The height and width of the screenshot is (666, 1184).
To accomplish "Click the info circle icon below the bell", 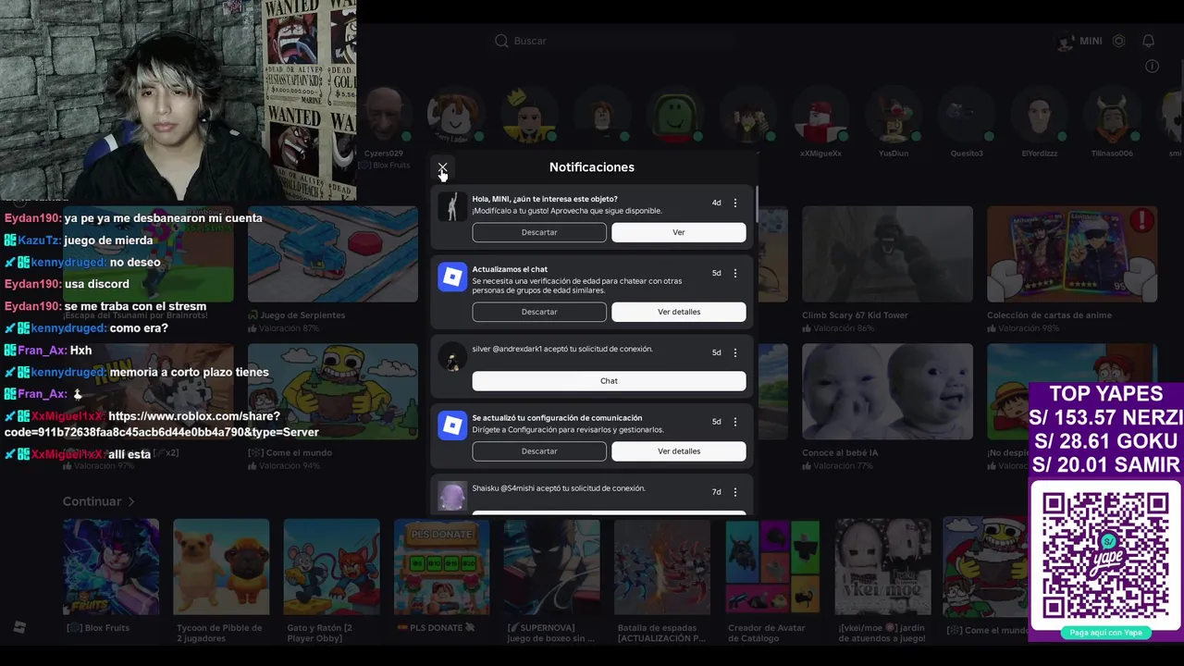I will tap(1152, 66).
